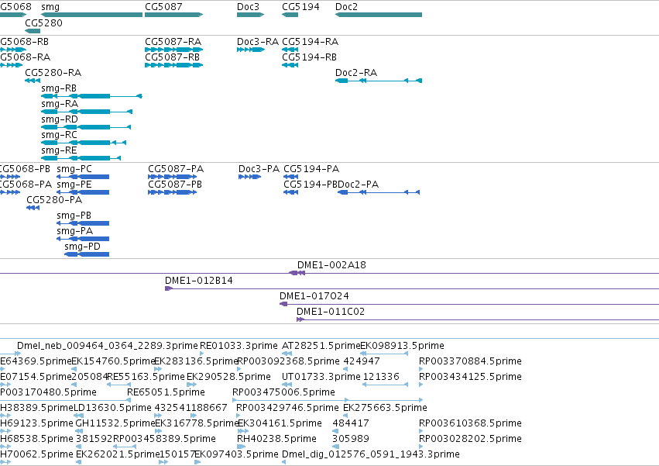659x466 pixels.
Task: Click protein smg-PB
Action: click(83, 223)
